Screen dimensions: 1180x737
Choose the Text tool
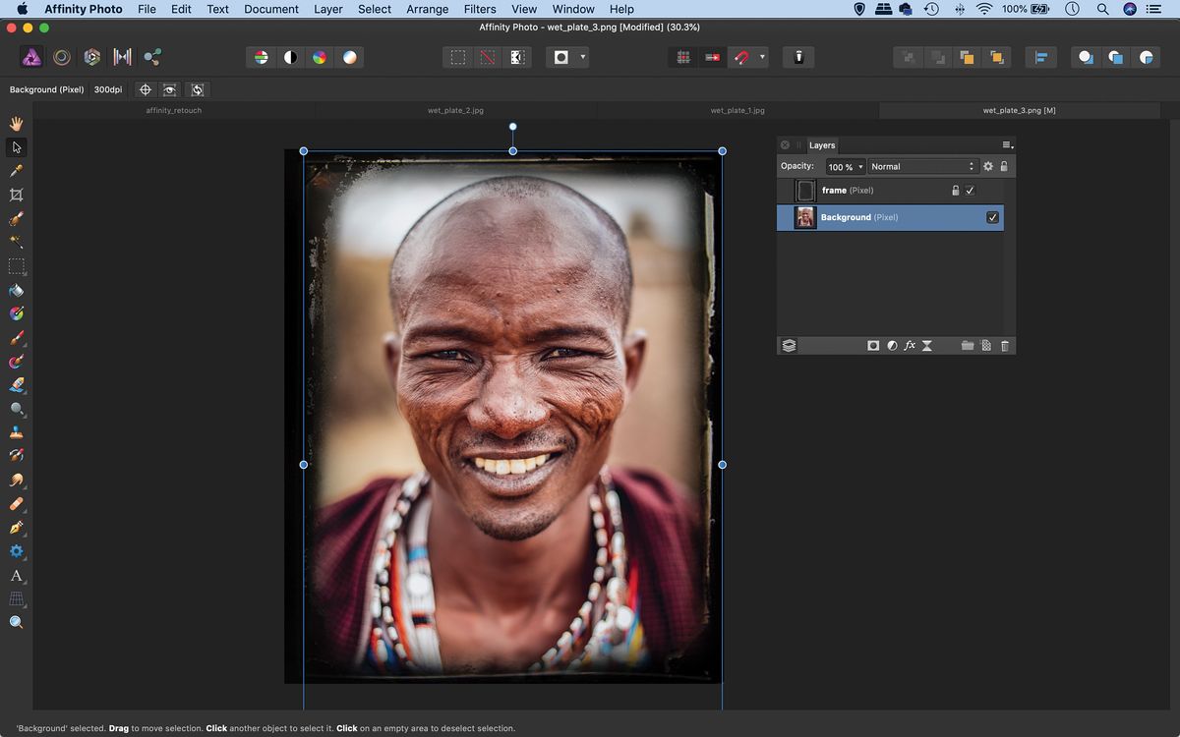coord(16,575)
